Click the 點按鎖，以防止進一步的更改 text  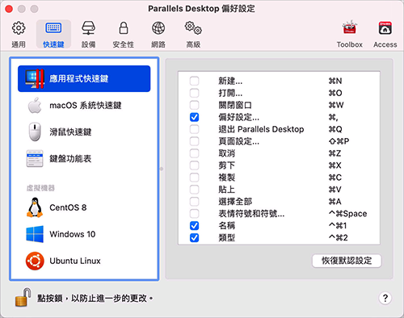[95, 298]
